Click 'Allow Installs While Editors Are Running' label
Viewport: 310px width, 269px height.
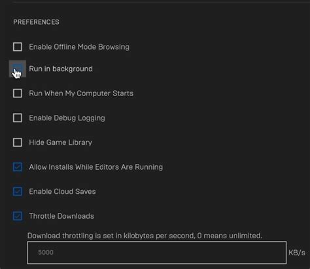[96, 167]
